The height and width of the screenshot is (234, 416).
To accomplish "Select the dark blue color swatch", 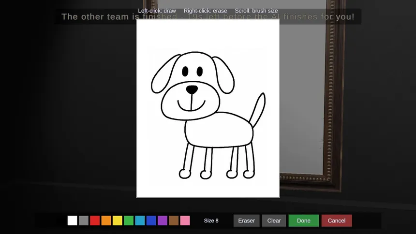I will click(151, 220).
